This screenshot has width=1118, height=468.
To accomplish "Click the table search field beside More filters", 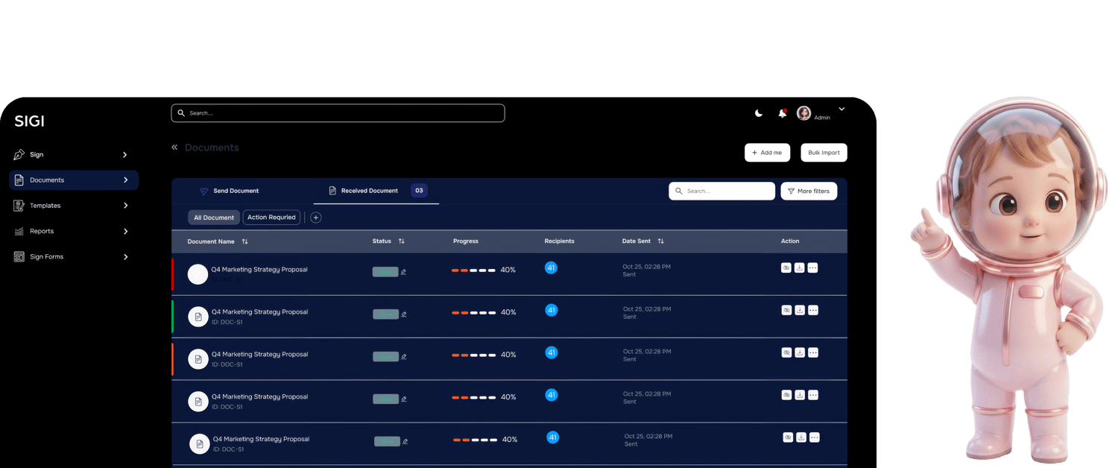I will pyautogui.click(x=721, y=191).
